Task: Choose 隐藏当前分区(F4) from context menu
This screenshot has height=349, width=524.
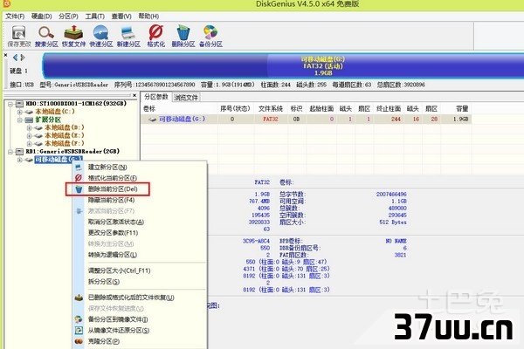Action: (x=140, y=200)
